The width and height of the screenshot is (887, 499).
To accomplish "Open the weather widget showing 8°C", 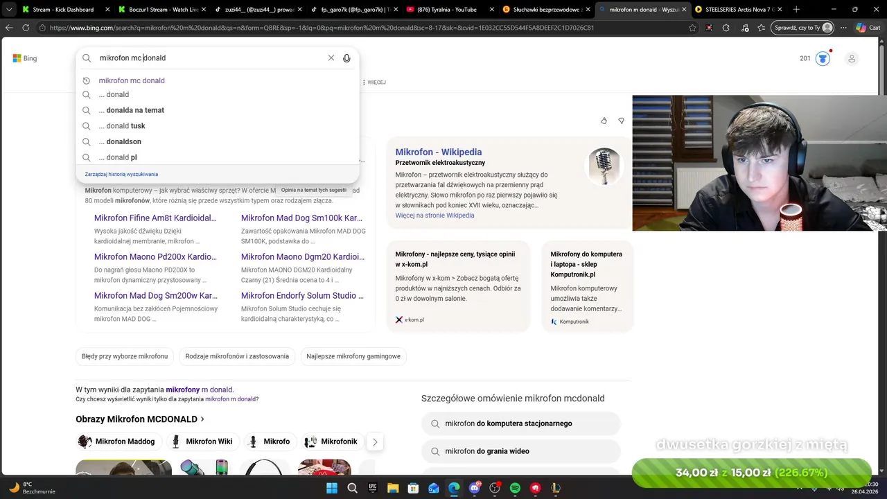I will pos(31,488).
